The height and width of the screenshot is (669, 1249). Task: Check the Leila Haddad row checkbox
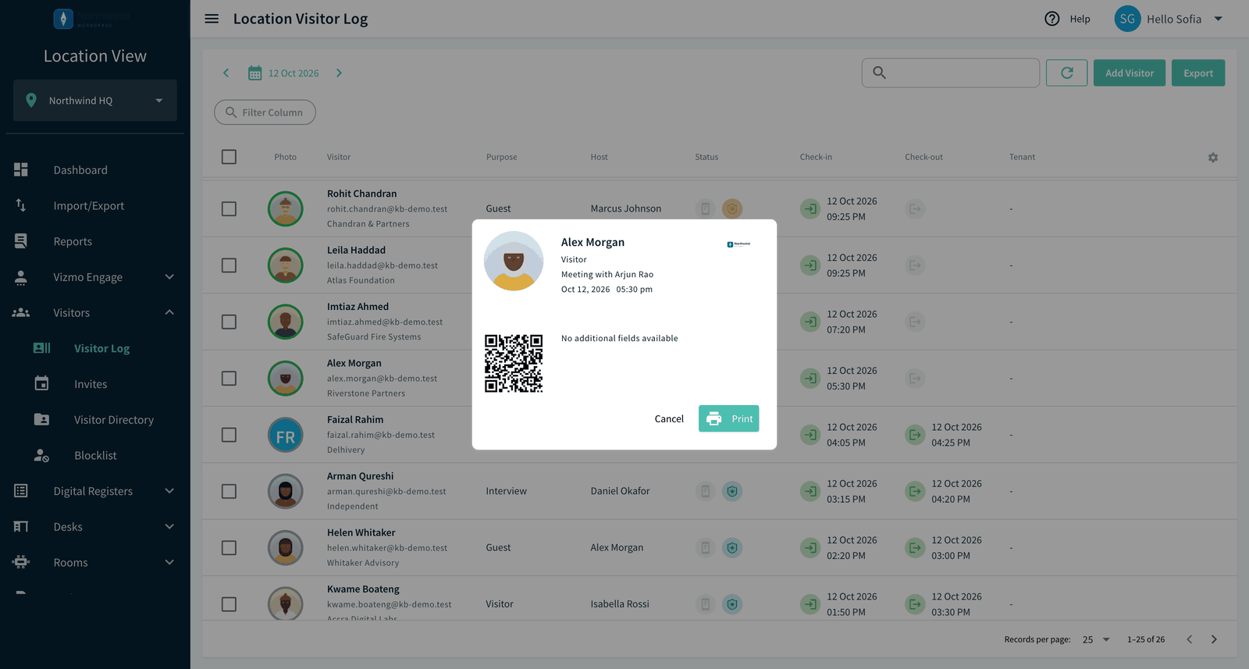pyautogui.click(x=229, y=265)
